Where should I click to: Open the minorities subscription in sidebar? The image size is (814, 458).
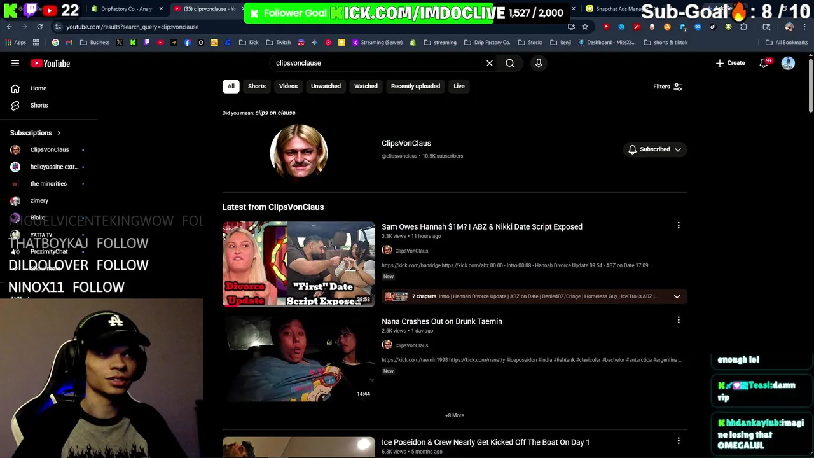click(x=48, y=184)
